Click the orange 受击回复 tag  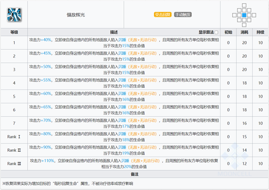pos(163,15)
